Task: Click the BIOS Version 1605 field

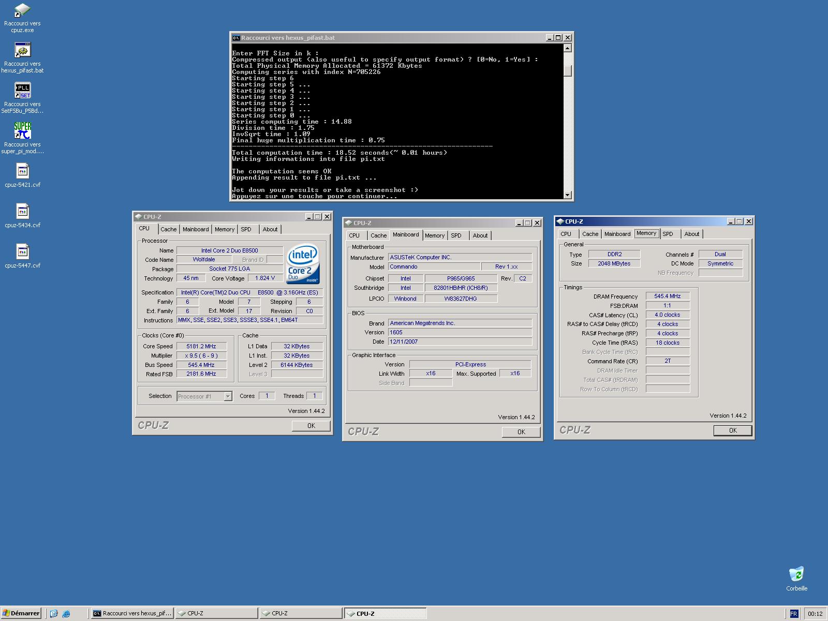Action: click(x=460, y=332)
